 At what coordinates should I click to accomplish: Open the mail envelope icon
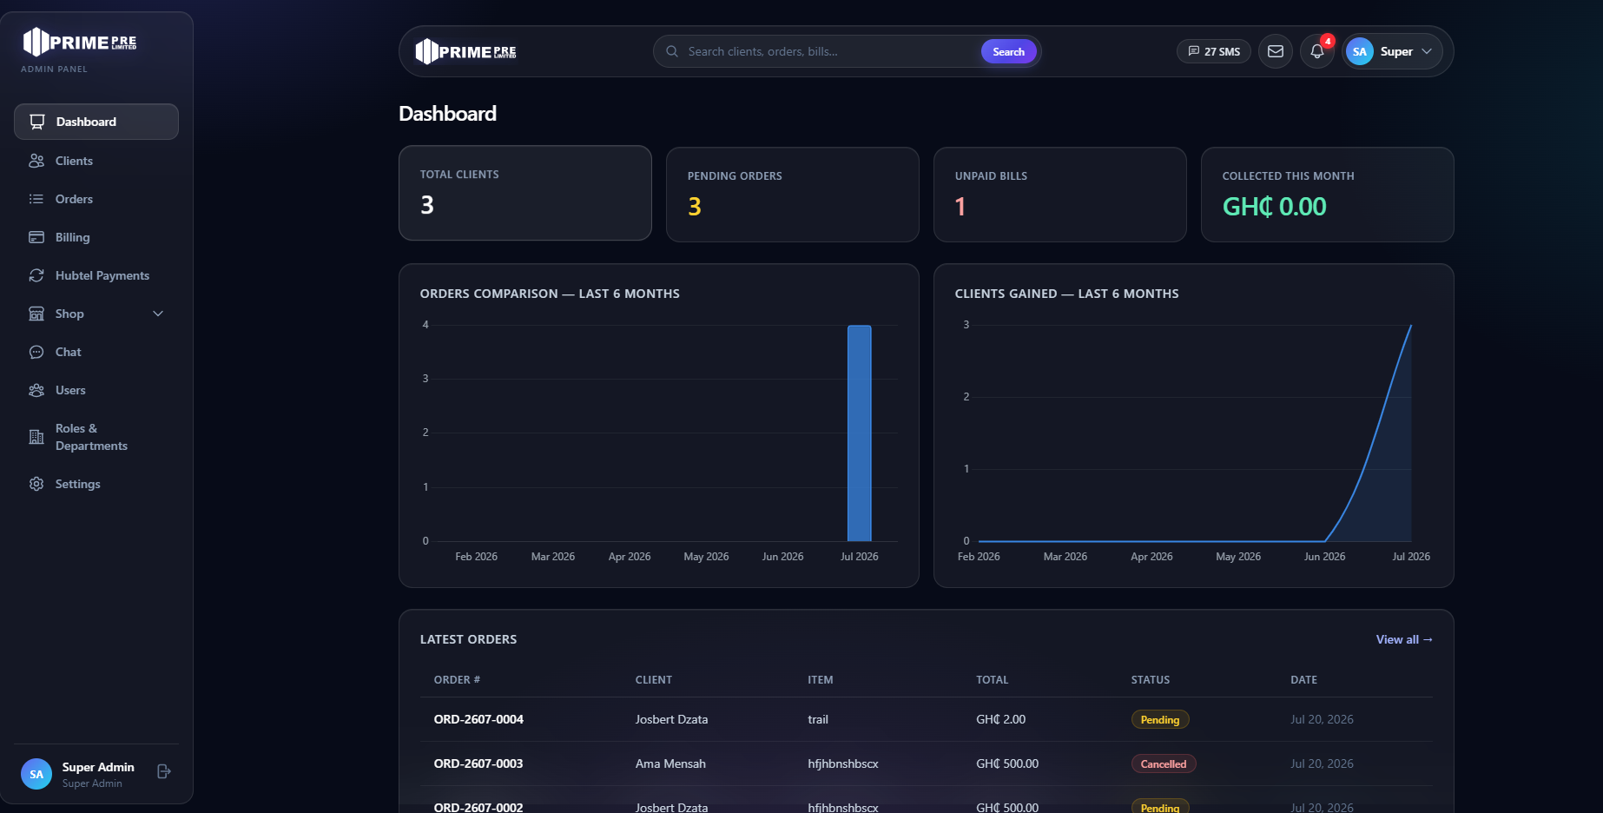pos(1276,51)
